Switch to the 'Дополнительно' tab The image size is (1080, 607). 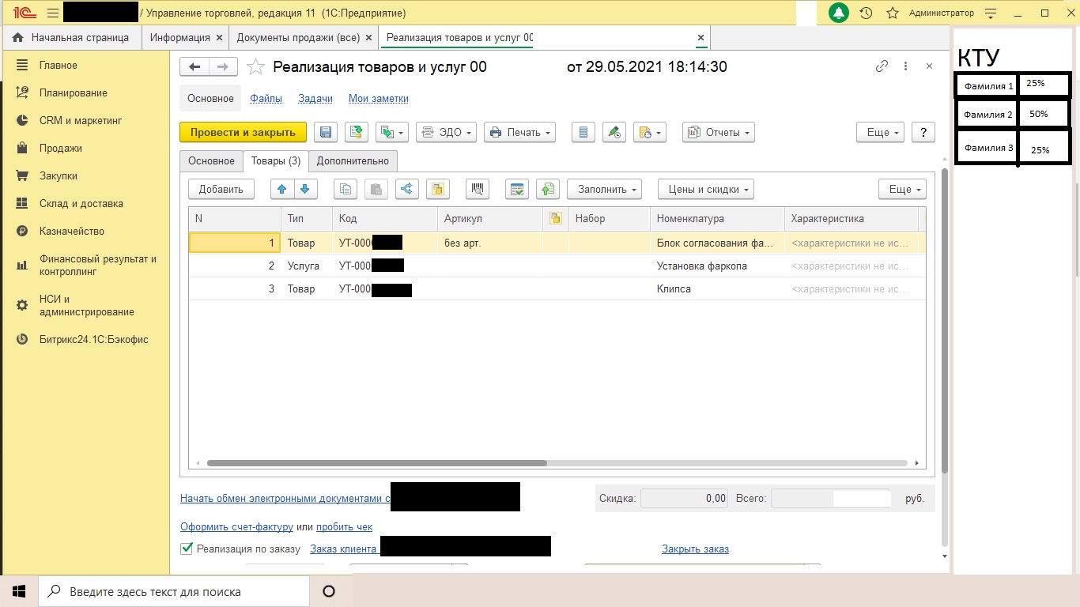tap(353, 161)
